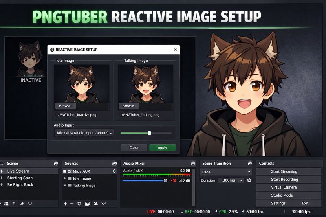Screen dimensions: 326x217
Task: Toggle visibility box for Idle Image source
Action: (x=70, y=178)
